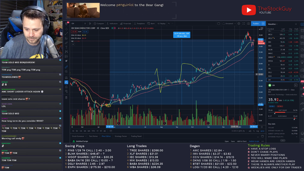The height and width of the screenshot is (171, 304).
Task: Switch to the Strategy Tester tab
Action: click(121, 136)
